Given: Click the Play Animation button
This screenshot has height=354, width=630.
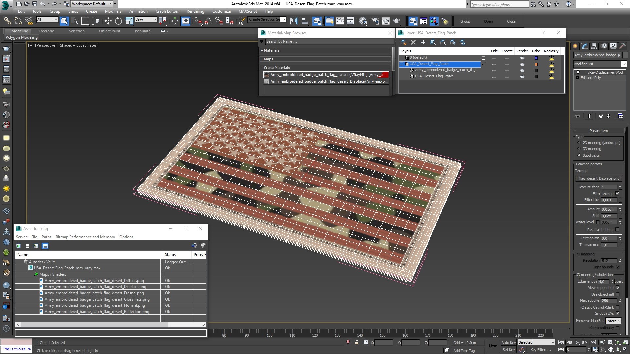Looking at the screenshot, I should tap(577, 342).
